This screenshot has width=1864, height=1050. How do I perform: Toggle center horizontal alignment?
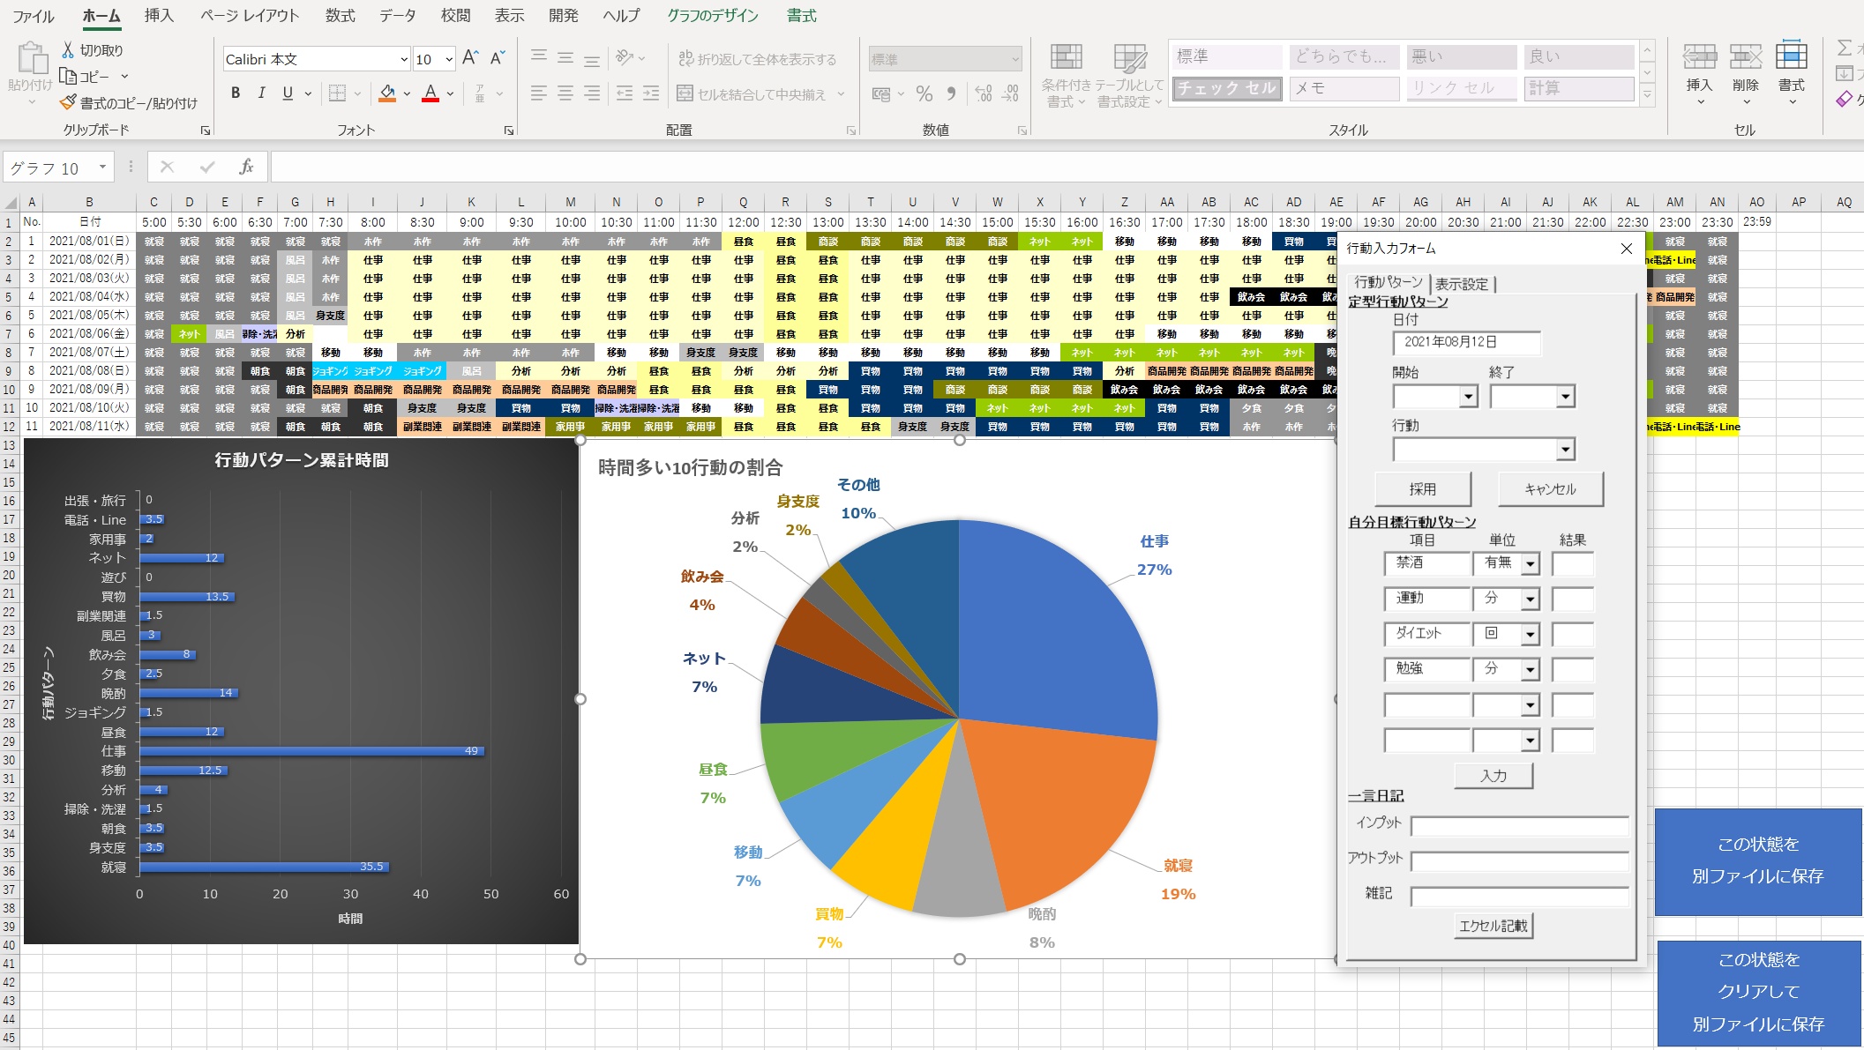click(565, 93)
